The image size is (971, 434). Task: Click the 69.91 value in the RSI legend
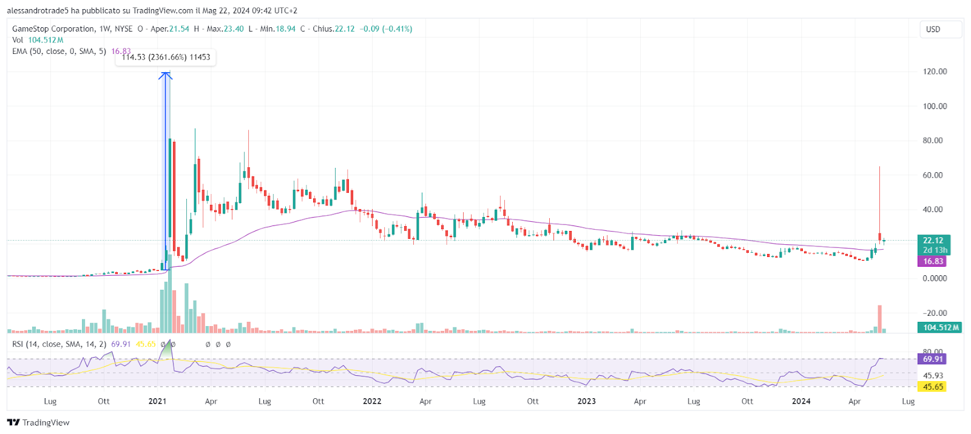(x=121, y=344)
